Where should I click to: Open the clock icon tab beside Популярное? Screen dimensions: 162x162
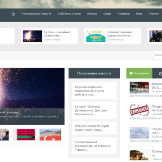point(160,73)
